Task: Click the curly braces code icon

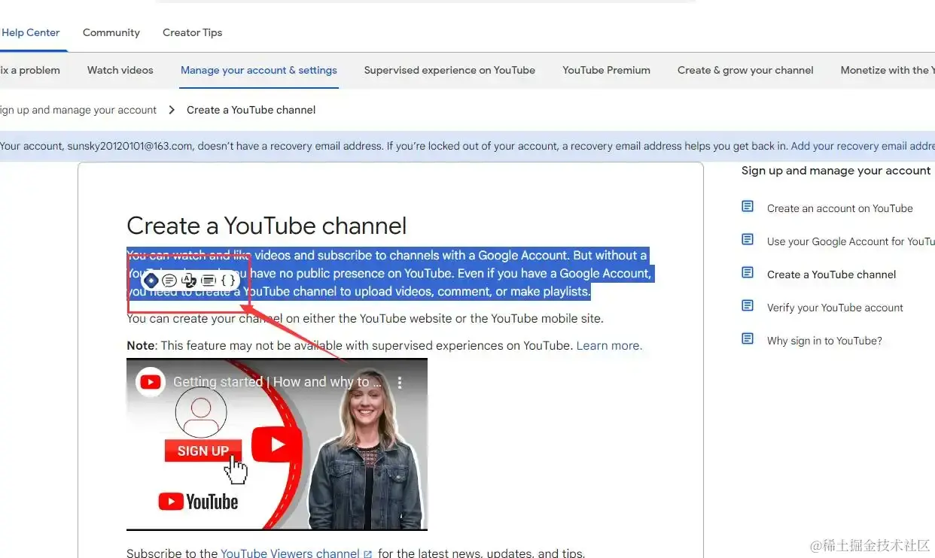Action: click(x=228, y=281)
